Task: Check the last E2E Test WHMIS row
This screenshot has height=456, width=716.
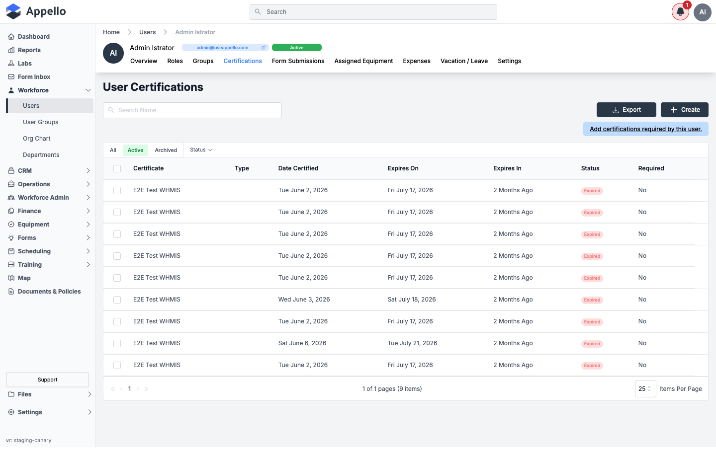Action: [x=117, y=366]
